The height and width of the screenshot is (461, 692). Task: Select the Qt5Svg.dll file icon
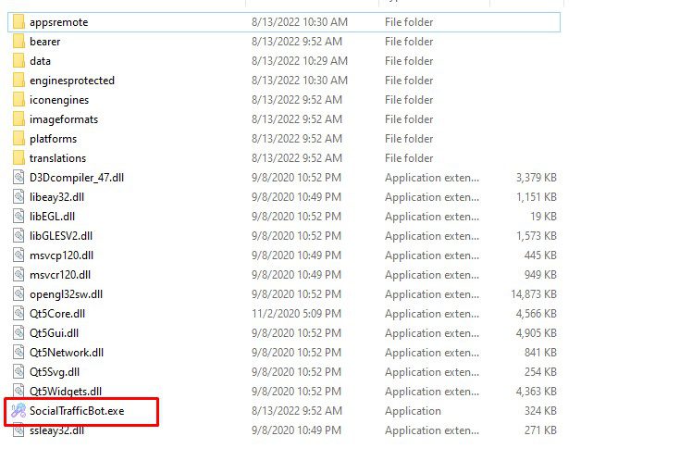pos(19,371)
